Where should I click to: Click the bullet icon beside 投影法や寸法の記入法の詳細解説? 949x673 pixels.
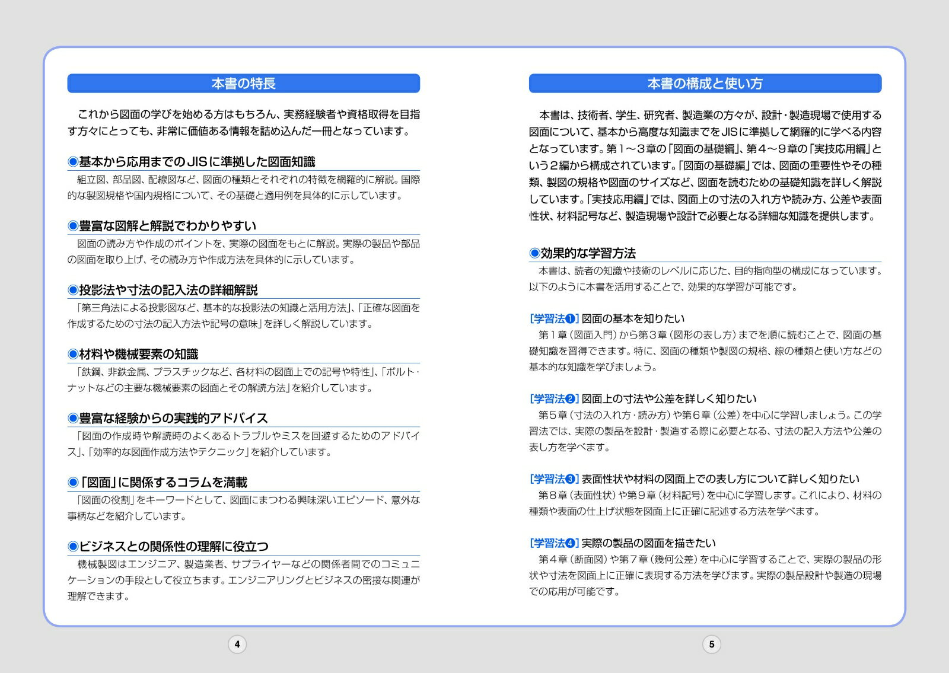73,290
